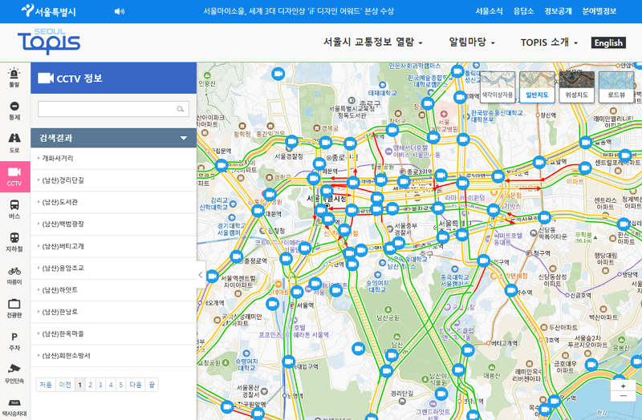The height and width of the screenshot is (420, 642).
Task: Open 응답소 top link
Action: [523, 11]
